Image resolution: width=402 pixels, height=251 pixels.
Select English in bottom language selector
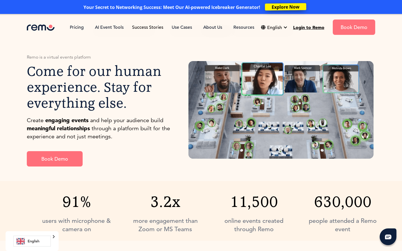(33, 241)
